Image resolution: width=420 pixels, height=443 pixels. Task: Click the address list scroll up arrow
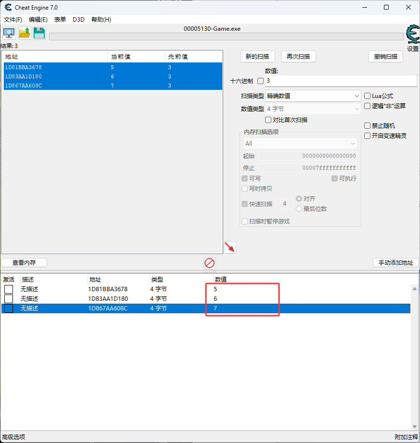[x=415, y=289]
